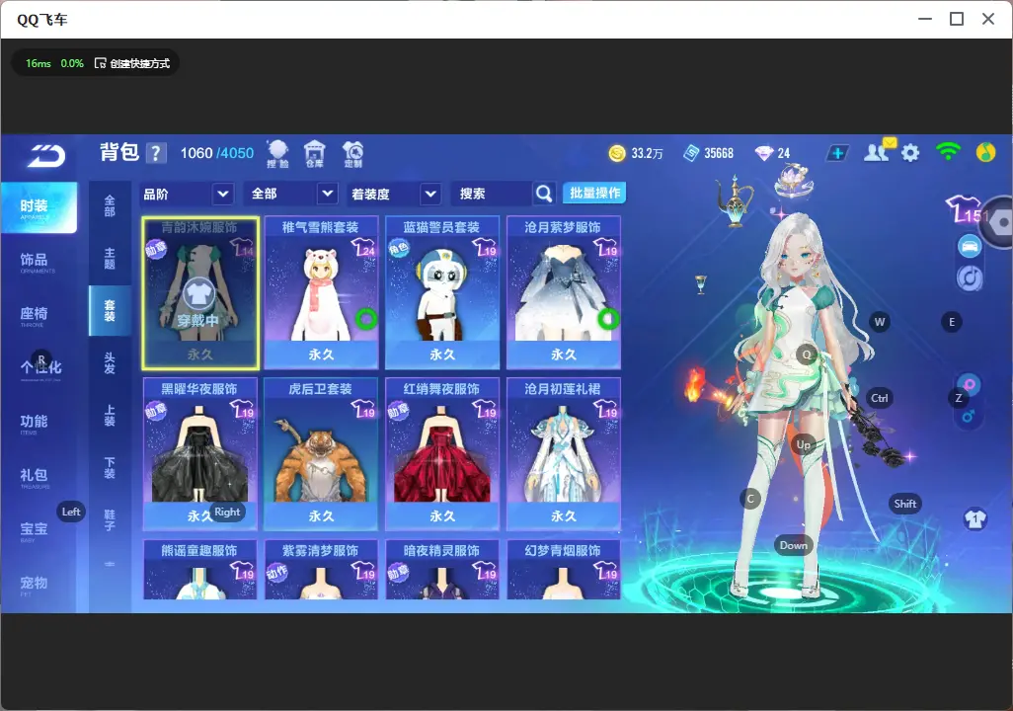The image size is (1013, 711).
Task: Click the game logo back icon
Action: [x=46, y=156]
